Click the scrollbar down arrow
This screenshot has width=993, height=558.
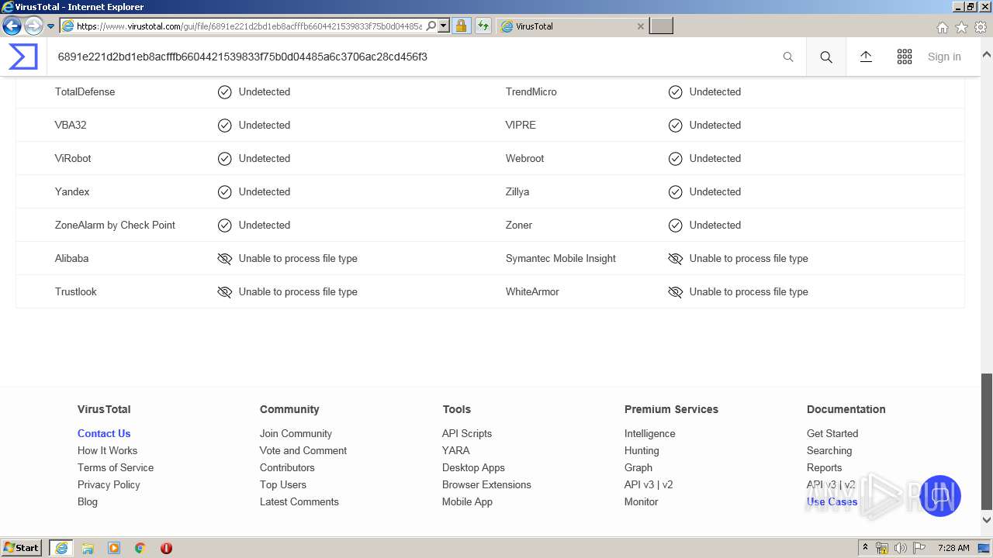987,520
